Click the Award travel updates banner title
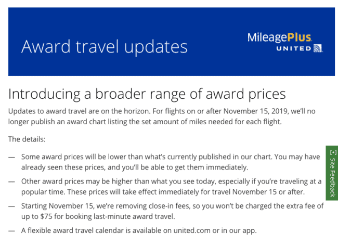The height and width of the screenshot is (247, 338). click(105, 47)
